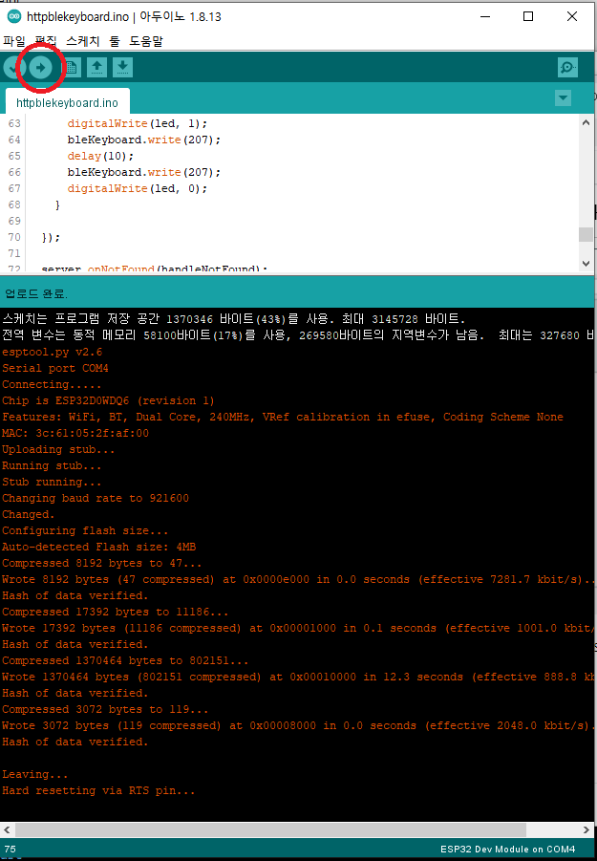The height and width of the screenshot is (861, 597).
Task: Click the console horizontal scrollbar thumb
Action: tap(270, 829)
